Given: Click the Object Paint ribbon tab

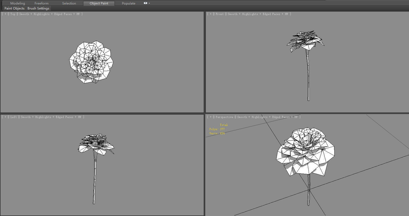Looking at the screenshot, I should pos(99,3).
